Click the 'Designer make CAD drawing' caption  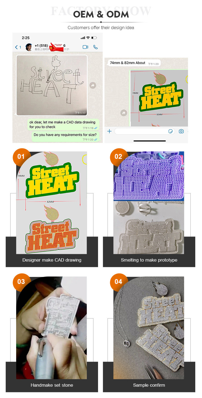point(52,260)
